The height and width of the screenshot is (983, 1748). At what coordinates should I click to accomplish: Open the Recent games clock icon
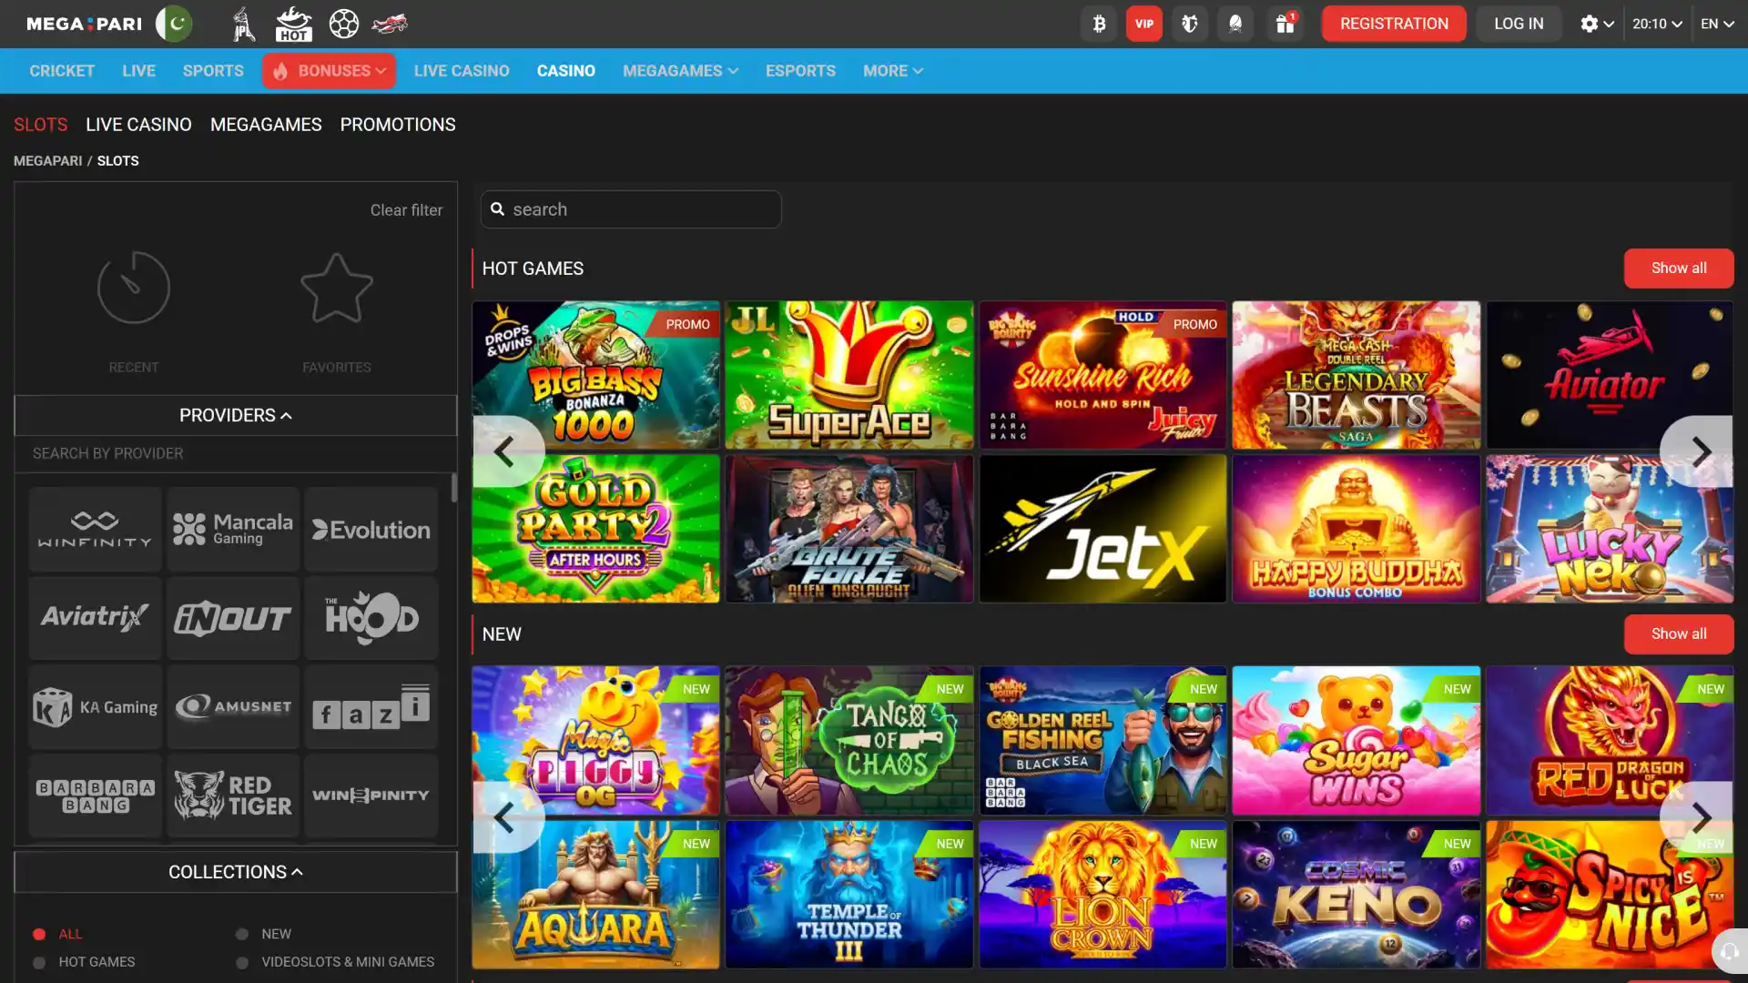click(134, 288)
